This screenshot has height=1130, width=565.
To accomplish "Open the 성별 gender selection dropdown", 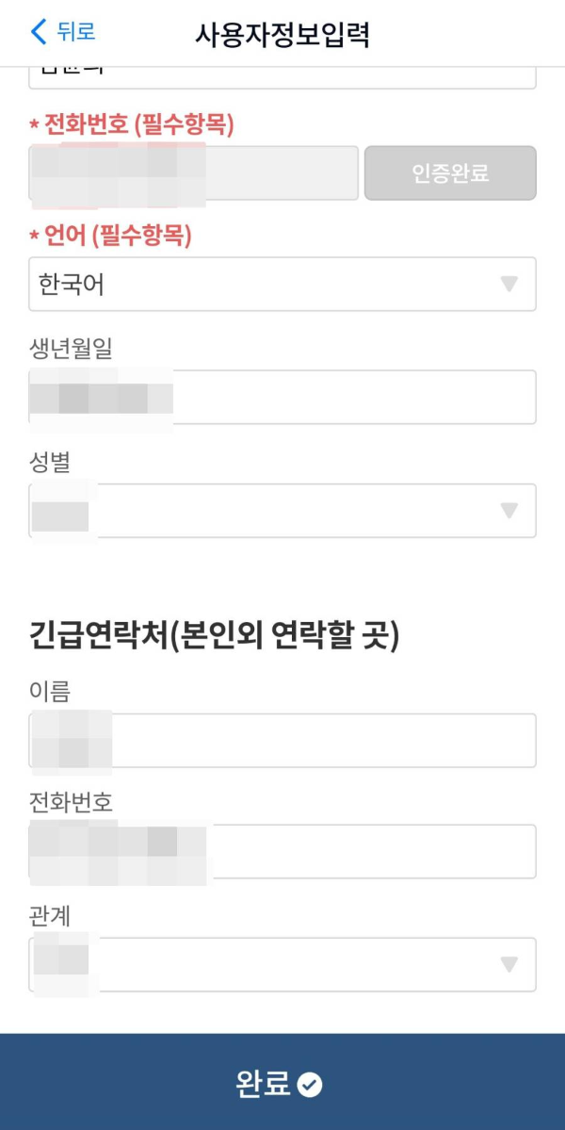I will pos(282,511).
